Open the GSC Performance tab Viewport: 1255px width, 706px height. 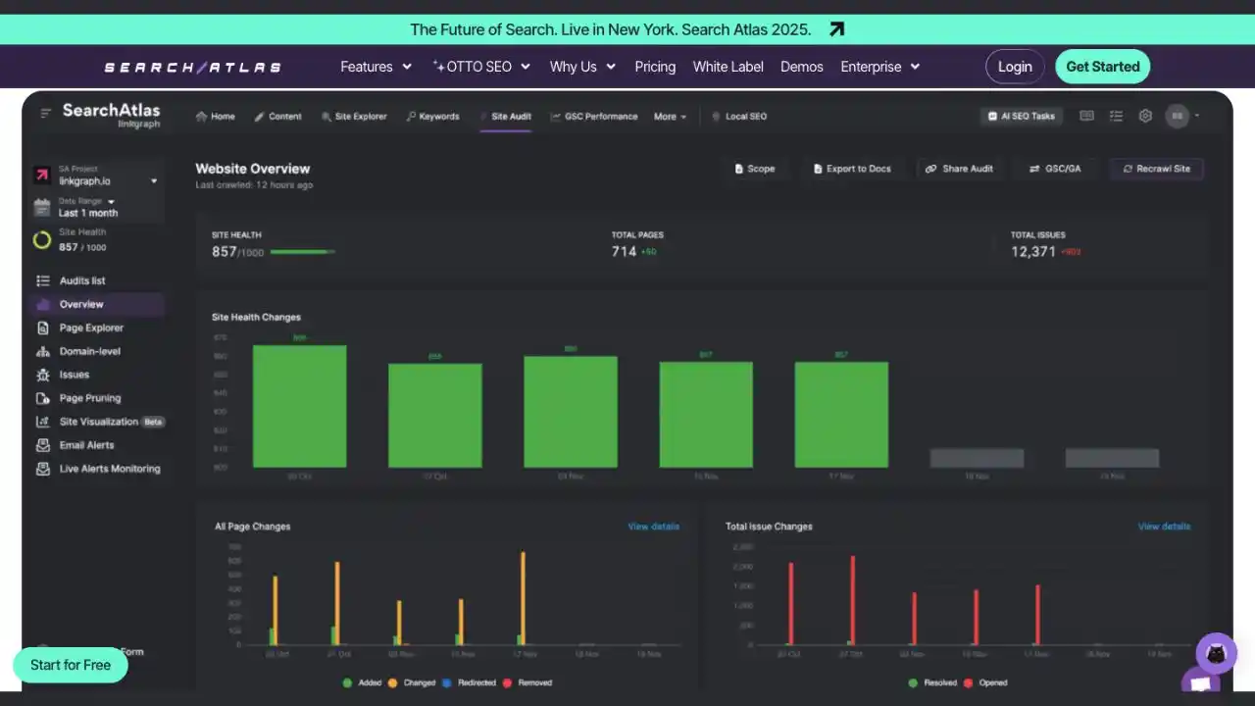pos(594,116)
